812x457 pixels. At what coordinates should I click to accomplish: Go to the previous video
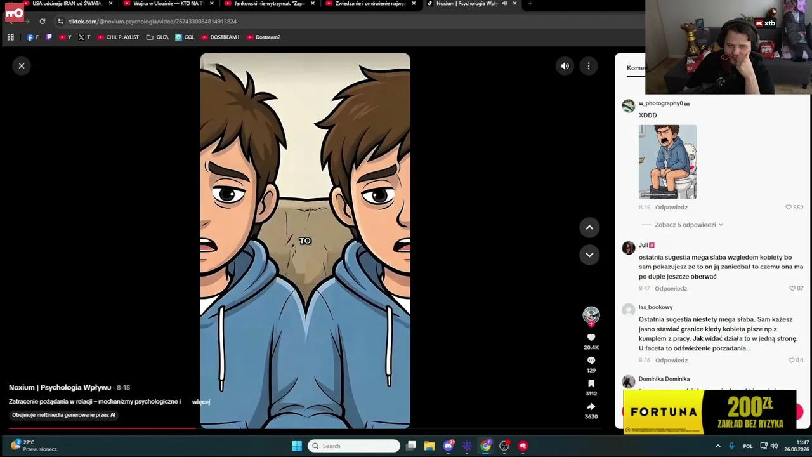point(589,227)
